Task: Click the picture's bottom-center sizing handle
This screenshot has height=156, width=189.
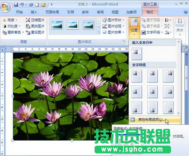Action: [x=72, y=141]
